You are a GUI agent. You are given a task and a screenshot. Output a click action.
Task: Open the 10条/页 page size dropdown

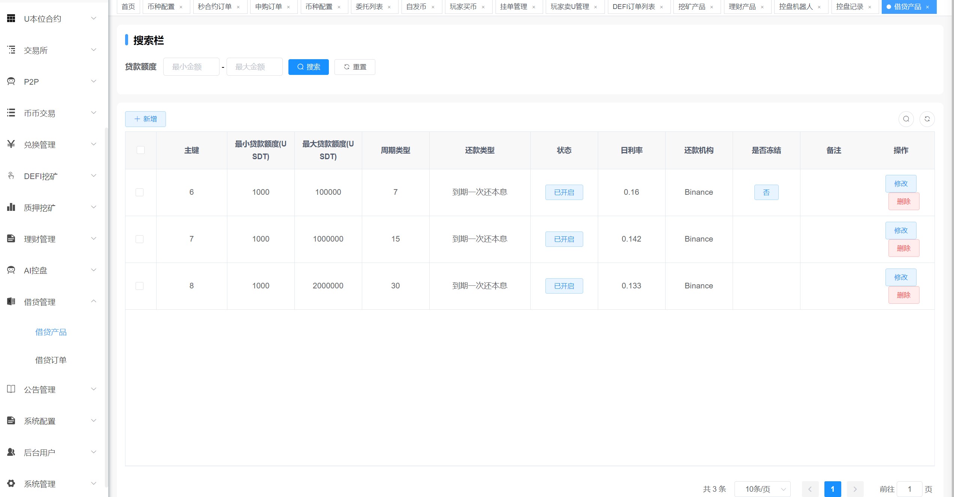pos(763,489)
